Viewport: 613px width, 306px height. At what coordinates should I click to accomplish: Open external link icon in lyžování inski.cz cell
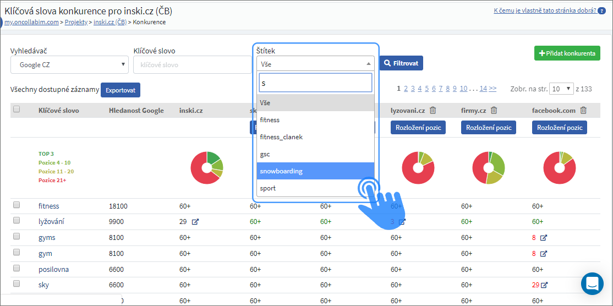(195, 222)
